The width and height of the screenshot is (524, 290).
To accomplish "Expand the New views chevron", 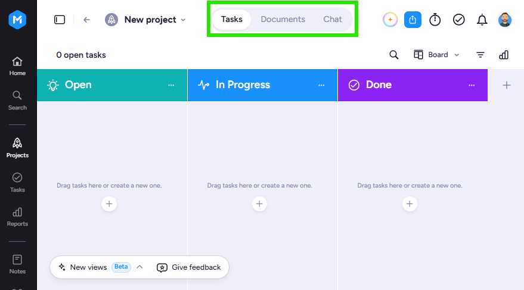I will pos(139,267).
